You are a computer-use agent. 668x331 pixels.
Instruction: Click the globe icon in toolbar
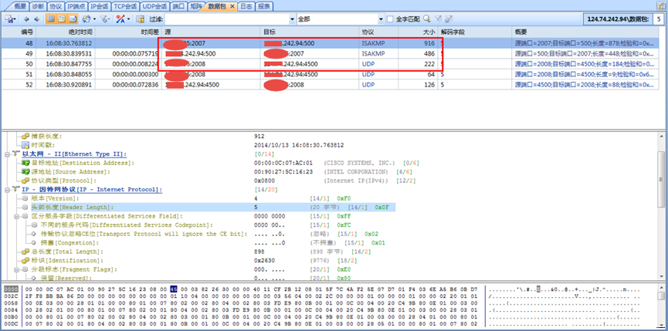86,18
